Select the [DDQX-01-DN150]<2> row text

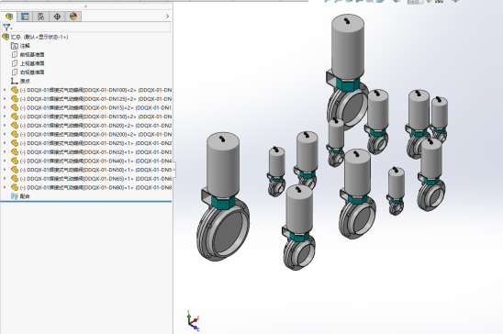95,117
